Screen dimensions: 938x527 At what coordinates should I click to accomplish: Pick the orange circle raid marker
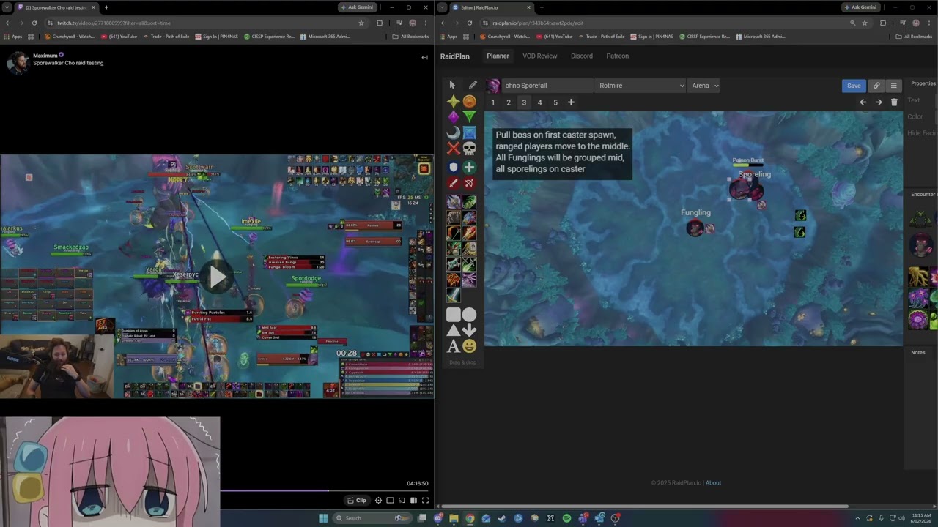point(470,102)
